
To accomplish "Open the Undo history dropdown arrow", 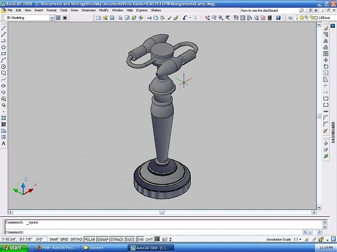I will click(190, 18).
